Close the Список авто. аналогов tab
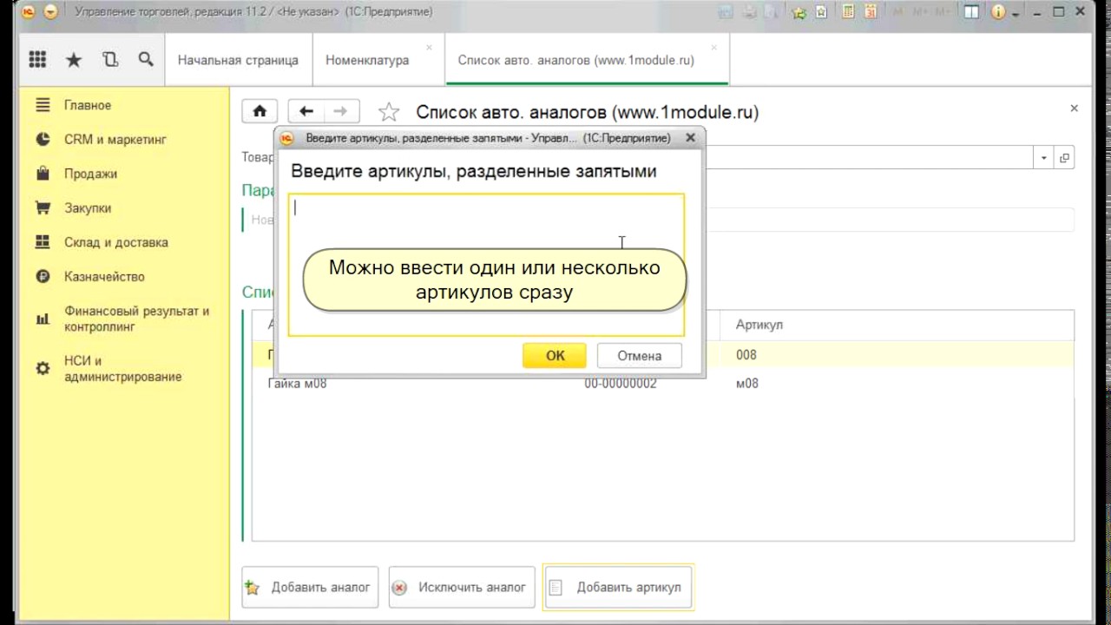The width and height of the screenshot is (1111, 625). [x=713, y=47]
